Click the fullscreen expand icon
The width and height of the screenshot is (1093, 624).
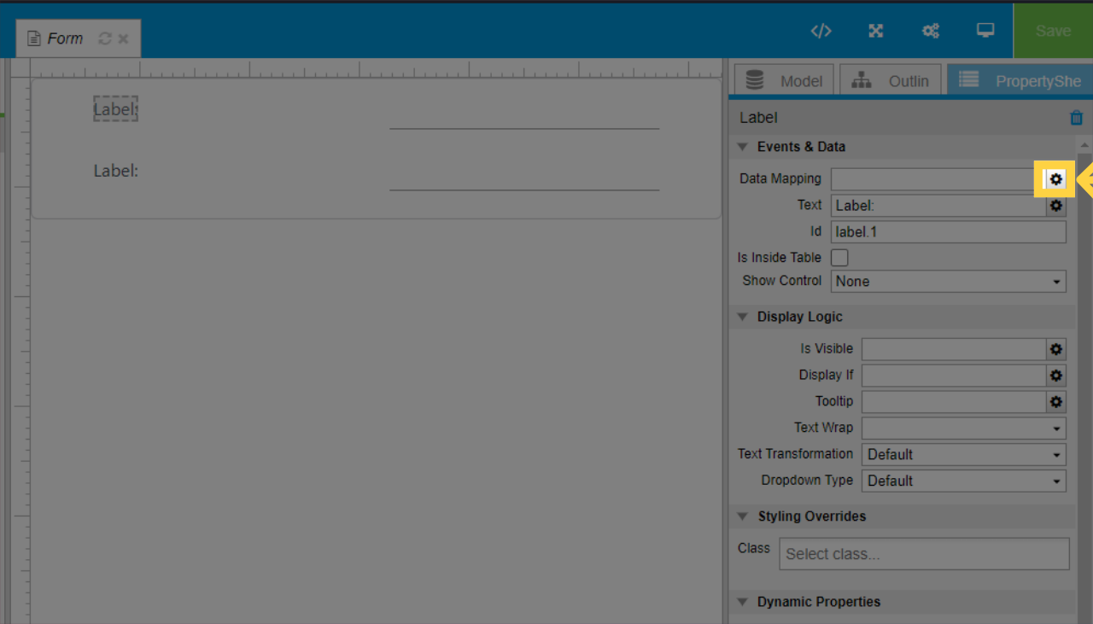coord(875,31)
